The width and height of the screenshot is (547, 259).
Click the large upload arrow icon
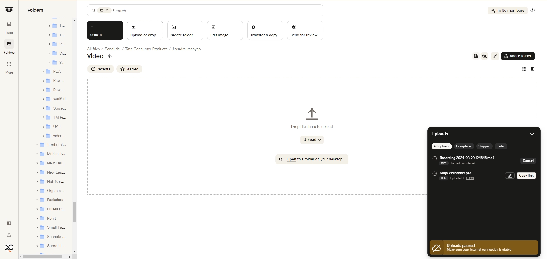click(312, 114)
